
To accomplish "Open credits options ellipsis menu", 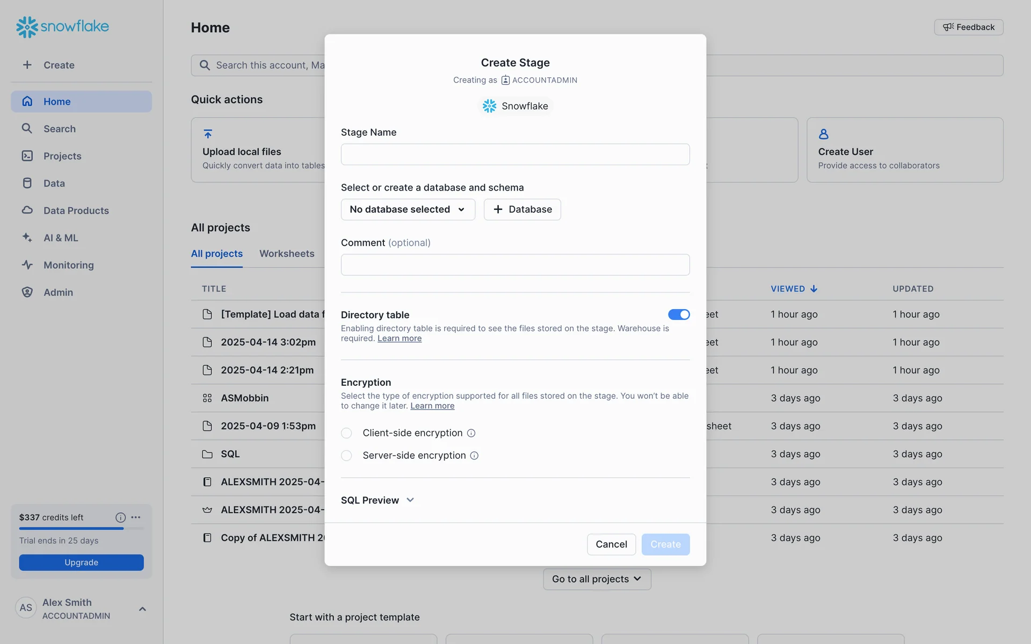I will click(x=136, y=517).
